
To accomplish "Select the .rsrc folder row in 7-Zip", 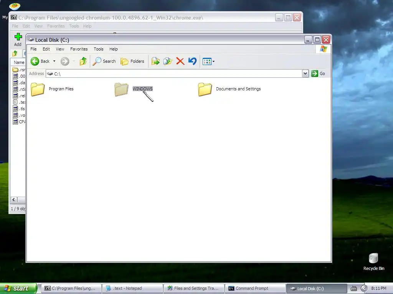I will 19,70.
